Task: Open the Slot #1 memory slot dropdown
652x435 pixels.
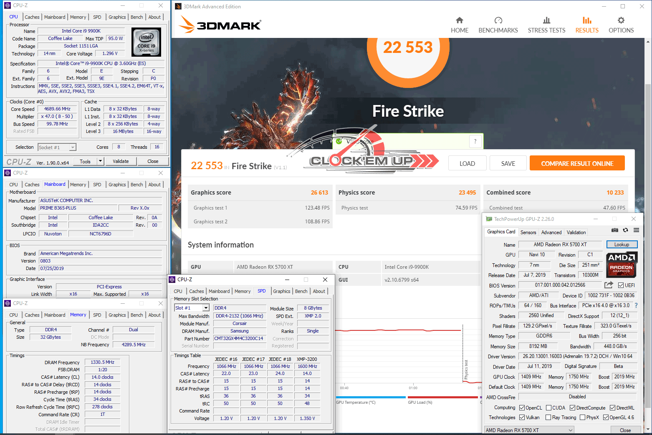Action: (206, 308)
